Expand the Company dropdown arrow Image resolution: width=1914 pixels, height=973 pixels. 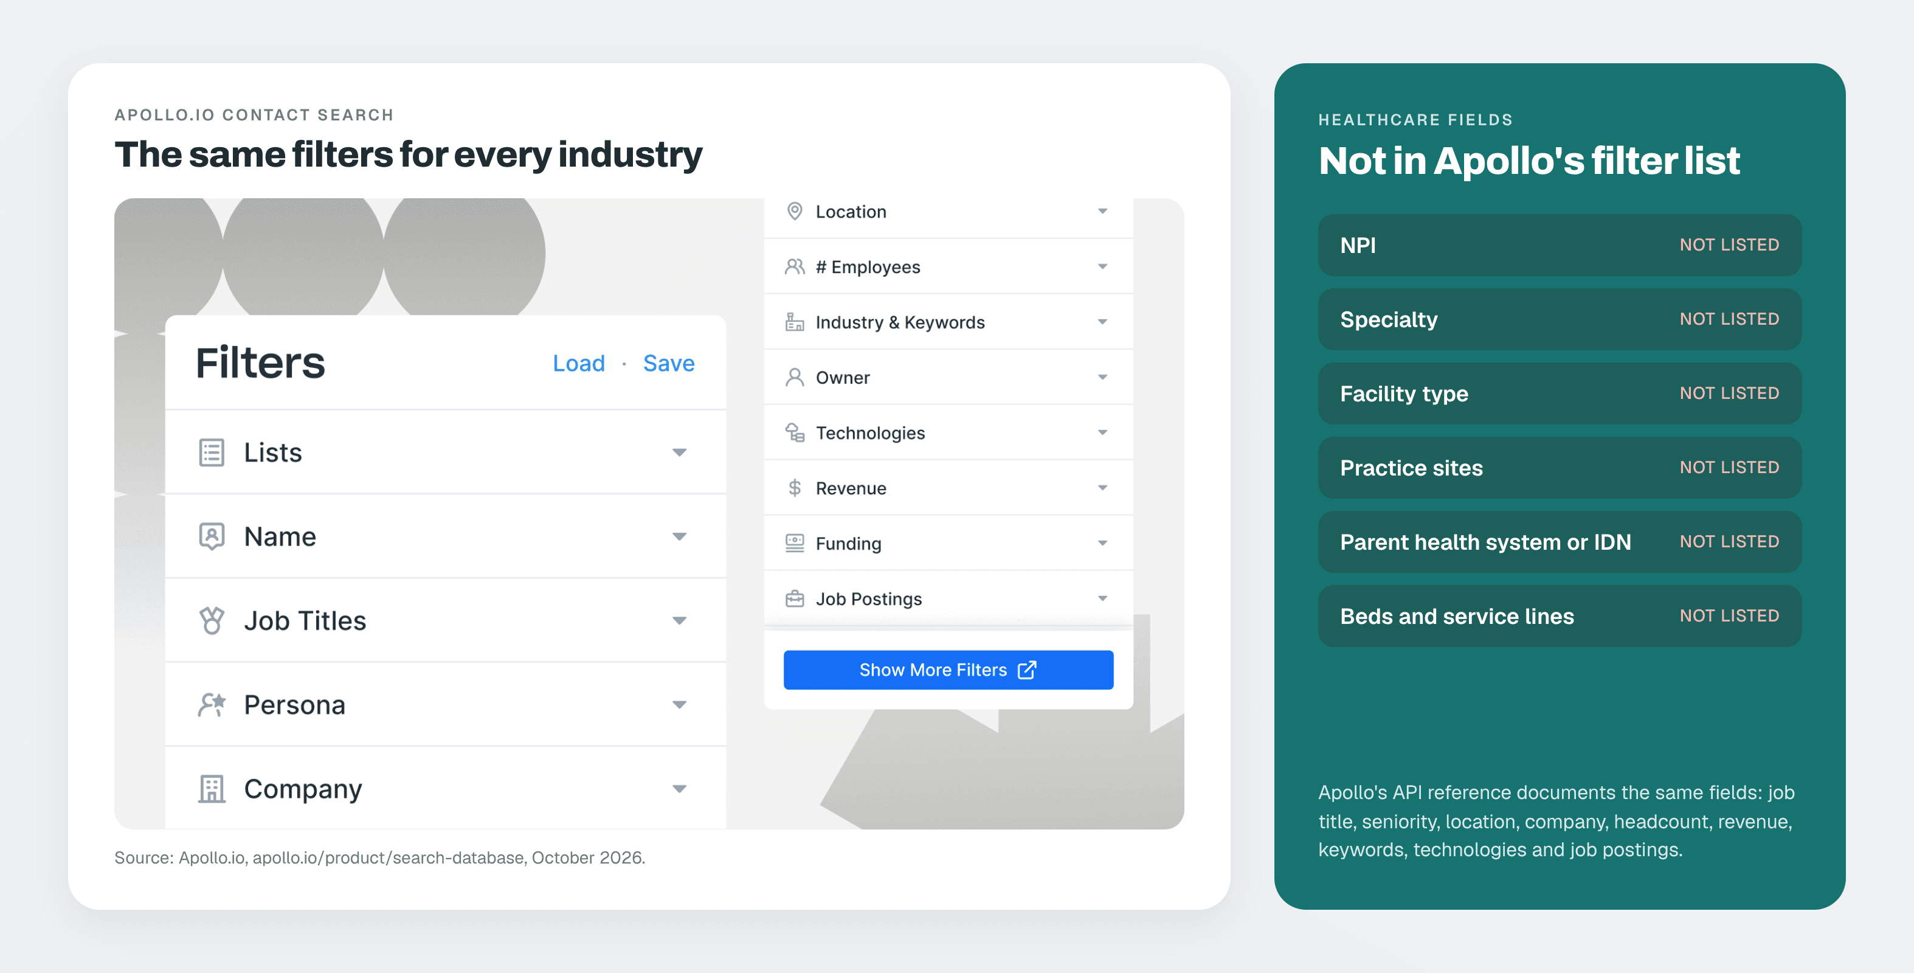(679, 788)
